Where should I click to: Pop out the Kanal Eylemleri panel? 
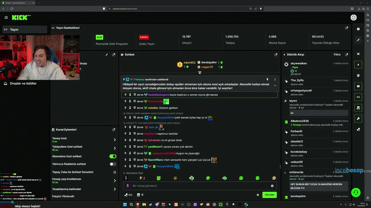pos(114,130)
